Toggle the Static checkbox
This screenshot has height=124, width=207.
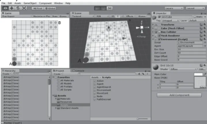(x=195, y=17)
